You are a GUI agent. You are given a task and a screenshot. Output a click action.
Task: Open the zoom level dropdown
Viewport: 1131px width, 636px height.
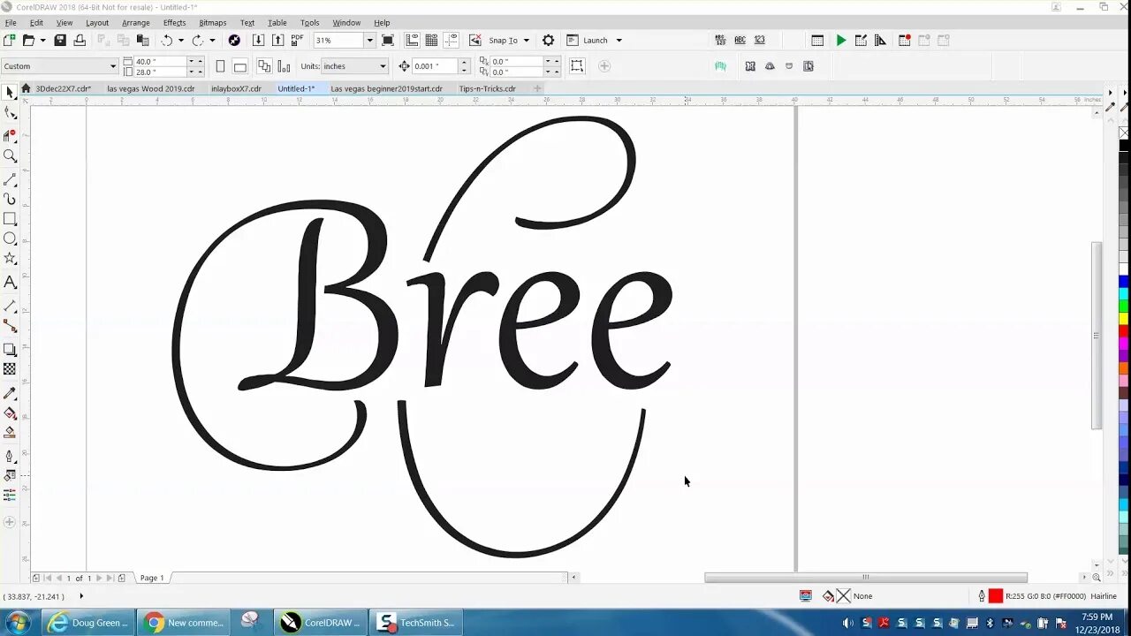coord(369,40)
